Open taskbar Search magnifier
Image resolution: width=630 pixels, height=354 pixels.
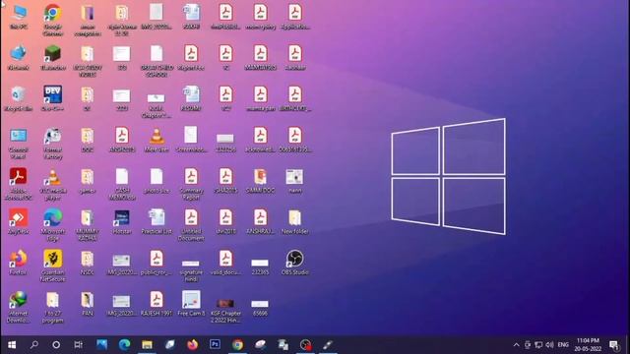pyautogui.click(x=34, y=345)
